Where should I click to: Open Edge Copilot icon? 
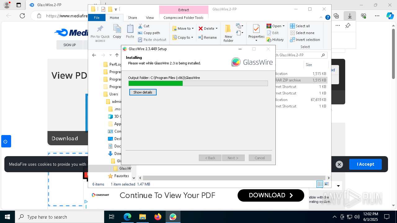coord(390,16)
